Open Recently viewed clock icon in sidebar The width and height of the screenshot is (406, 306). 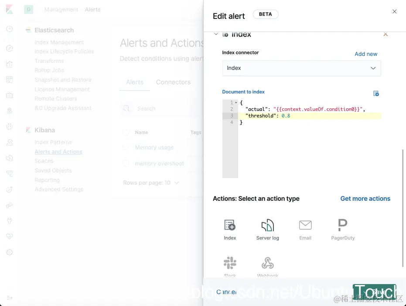(x=9, y=29)
